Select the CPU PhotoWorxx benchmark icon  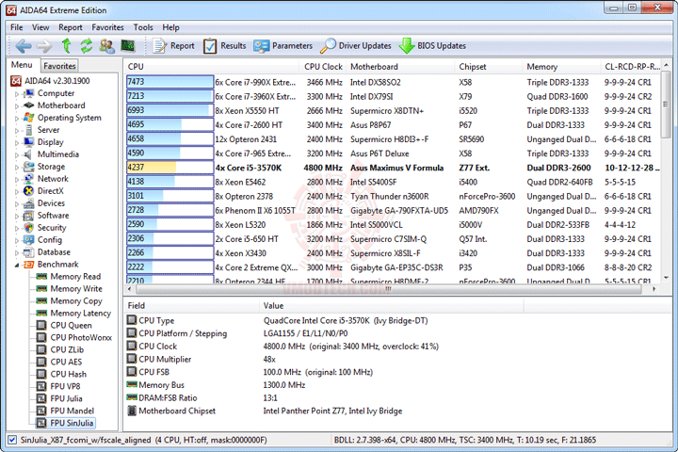tap(41, 337)
